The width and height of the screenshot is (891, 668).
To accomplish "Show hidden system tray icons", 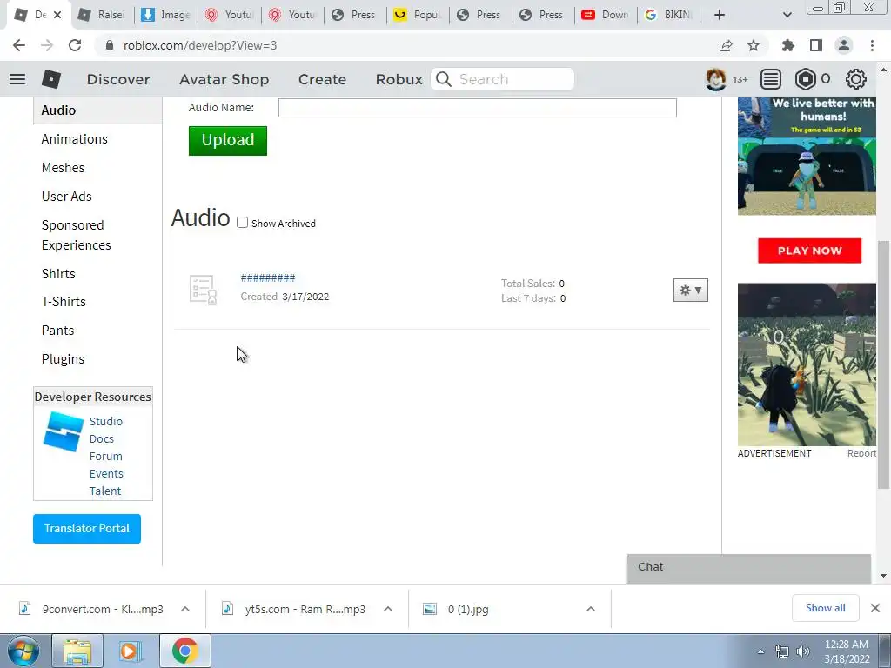I will 760,651.
